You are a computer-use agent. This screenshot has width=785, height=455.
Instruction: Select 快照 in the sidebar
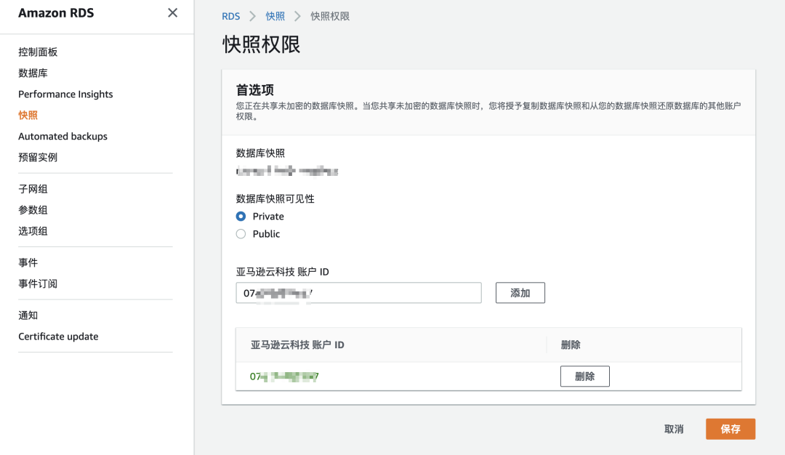(28, 115)
